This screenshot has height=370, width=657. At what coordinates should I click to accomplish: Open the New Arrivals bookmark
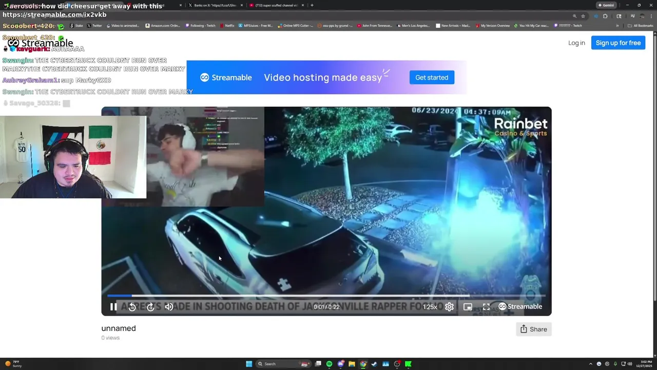tap(453, 26)
